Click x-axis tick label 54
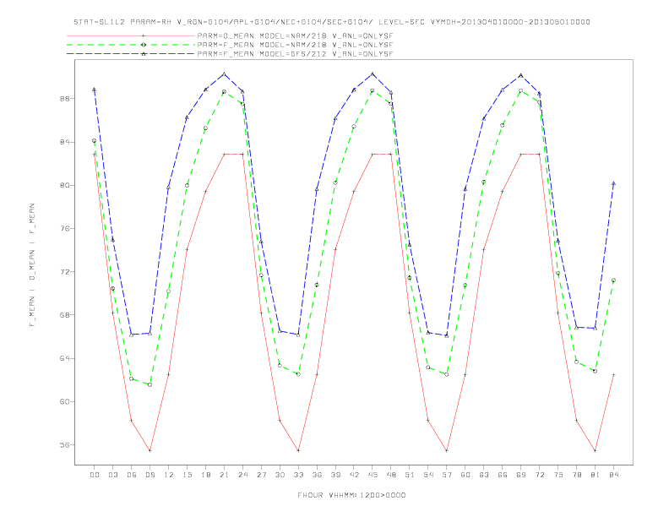 click(428, 475)
